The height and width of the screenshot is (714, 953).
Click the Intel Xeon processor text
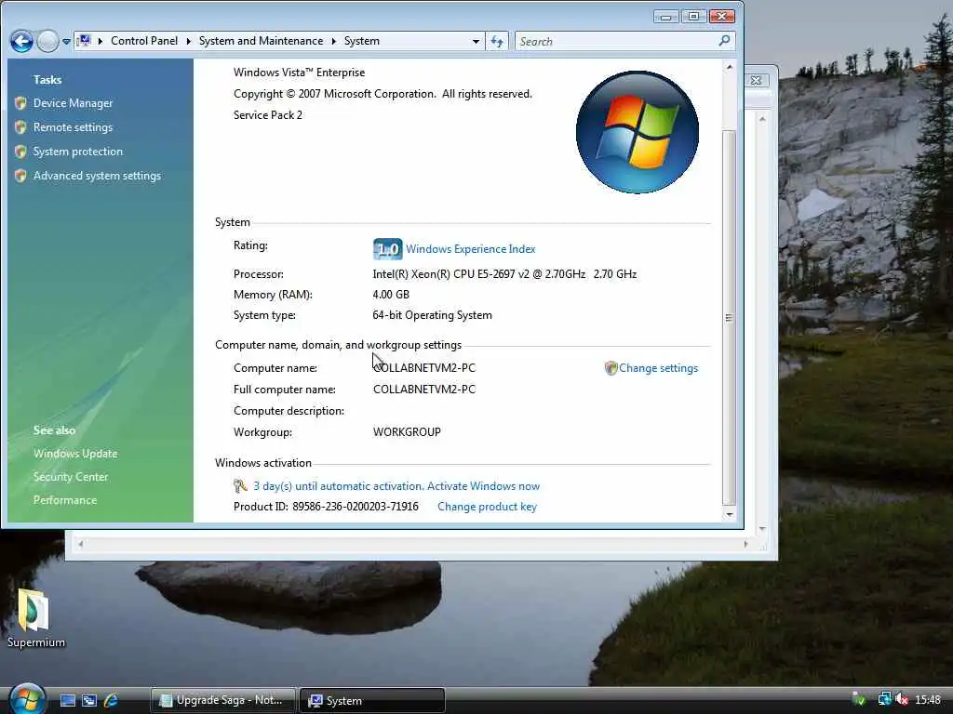(504, 274)
